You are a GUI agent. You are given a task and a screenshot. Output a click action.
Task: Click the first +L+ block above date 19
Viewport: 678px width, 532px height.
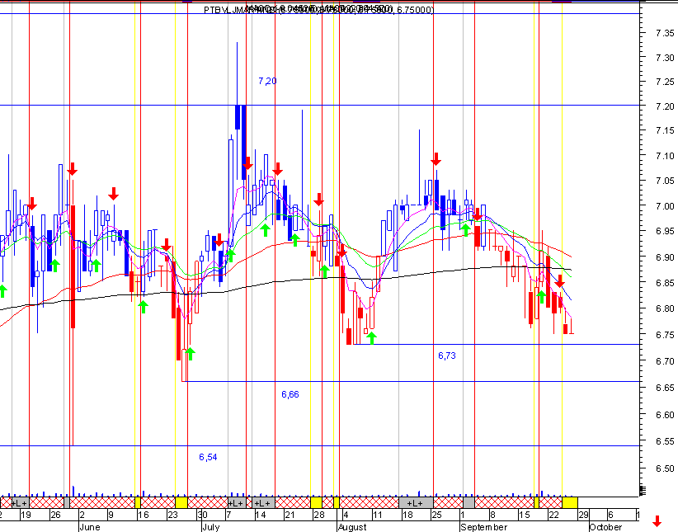20,503
